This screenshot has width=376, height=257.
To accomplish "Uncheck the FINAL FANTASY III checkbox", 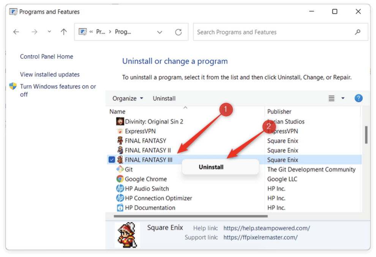I will tap(112, 160).
